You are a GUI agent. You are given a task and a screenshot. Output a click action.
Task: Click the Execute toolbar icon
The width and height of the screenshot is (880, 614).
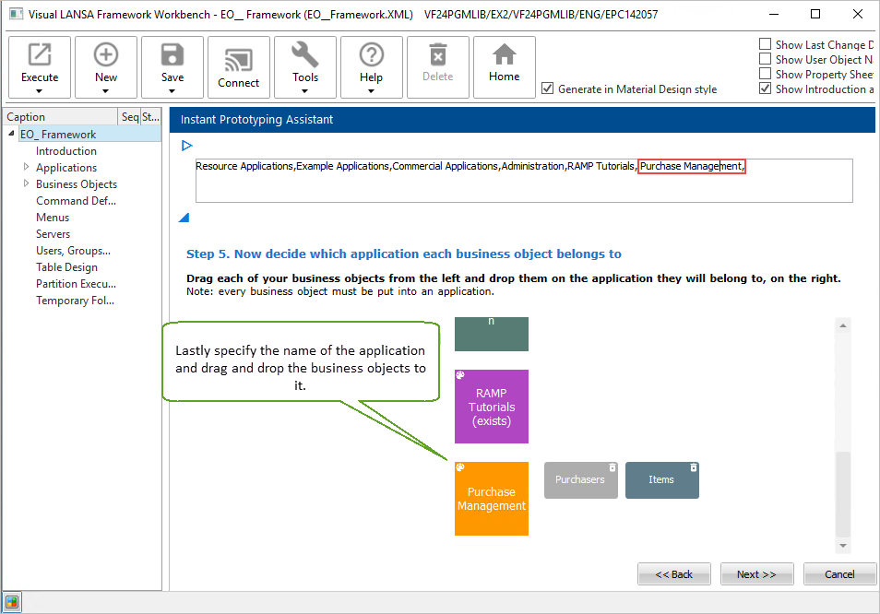pos(40,55)
